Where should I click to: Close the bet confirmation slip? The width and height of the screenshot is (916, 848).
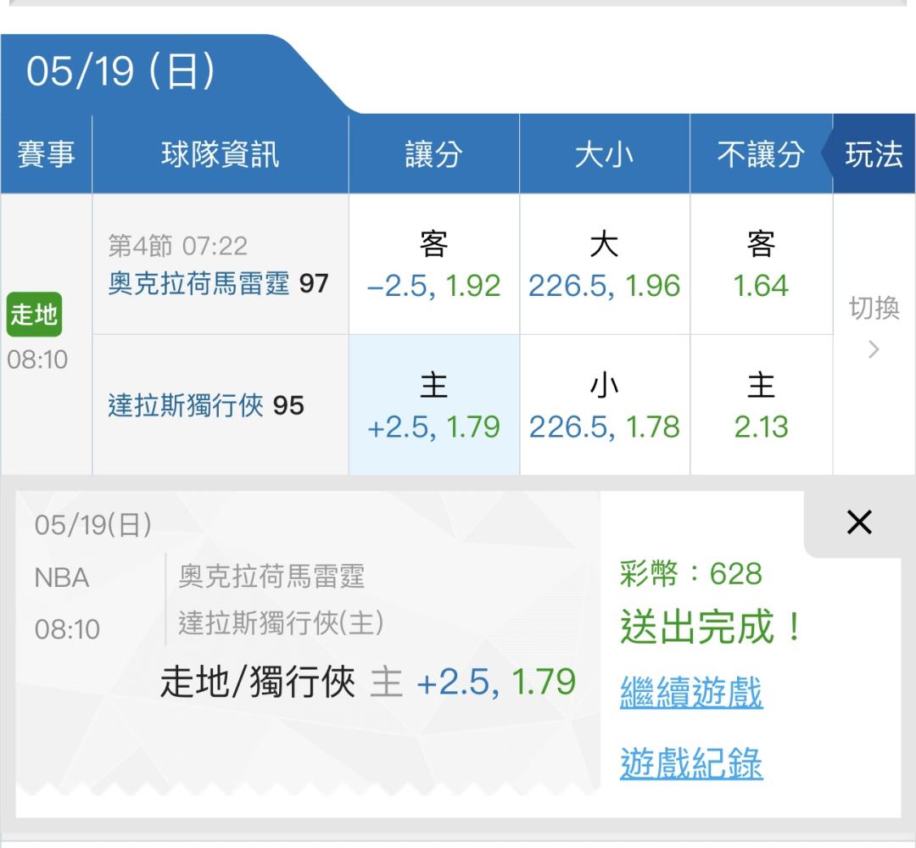coord(859,522)
